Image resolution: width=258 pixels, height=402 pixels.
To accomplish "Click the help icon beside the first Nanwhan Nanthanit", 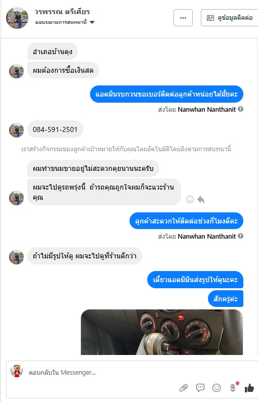I will pyautogui.click(x=241, y=109).
